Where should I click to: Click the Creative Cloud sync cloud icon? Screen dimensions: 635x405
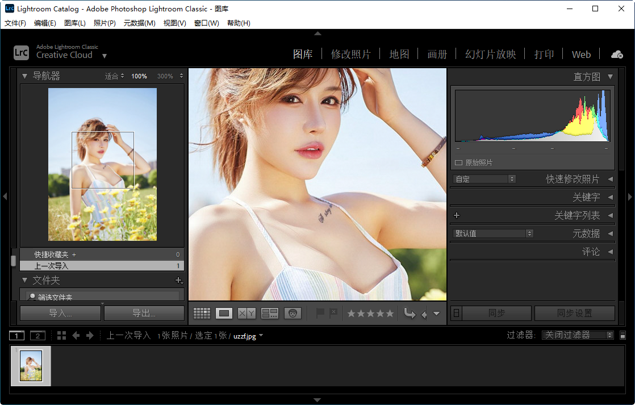[617, 54]
